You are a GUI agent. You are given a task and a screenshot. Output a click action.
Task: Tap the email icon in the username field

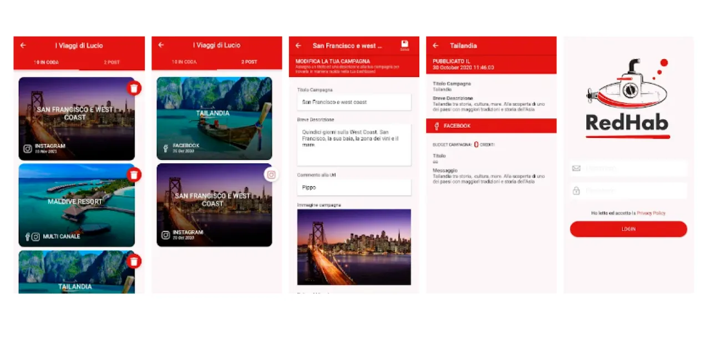[x=577, y=168]
